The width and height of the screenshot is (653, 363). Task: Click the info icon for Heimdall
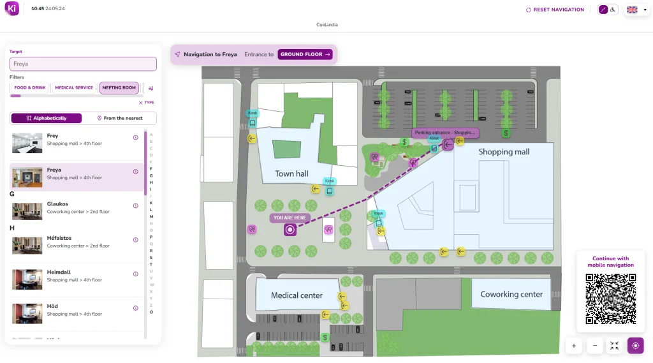click(x=135, y=274)
